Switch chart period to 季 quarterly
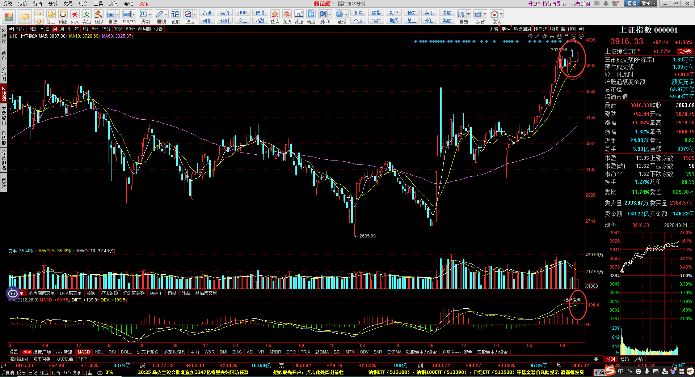This screenshot has width=695, height=377. (x=69, y=29)
